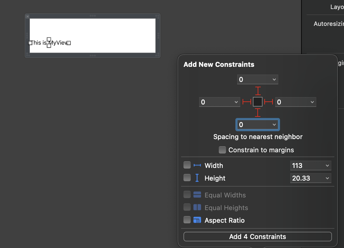
Task: Open the top spacing value dropdown
Action: point(274,79)
